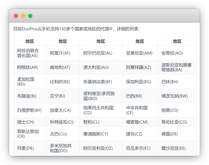Click 丹麦(DK) in the bottom row
209x165 pixels.
pyautogui.click(x=23, y=148)
